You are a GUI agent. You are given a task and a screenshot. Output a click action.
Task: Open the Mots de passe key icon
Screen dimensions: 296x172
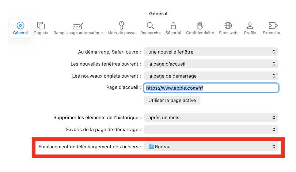[x=121, y=26]
